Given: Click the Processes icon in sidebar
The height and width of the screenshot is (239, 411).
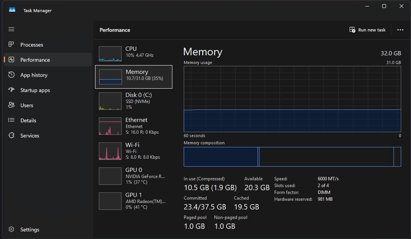Looking at the screenshot, I should click(x=11, y=45).
